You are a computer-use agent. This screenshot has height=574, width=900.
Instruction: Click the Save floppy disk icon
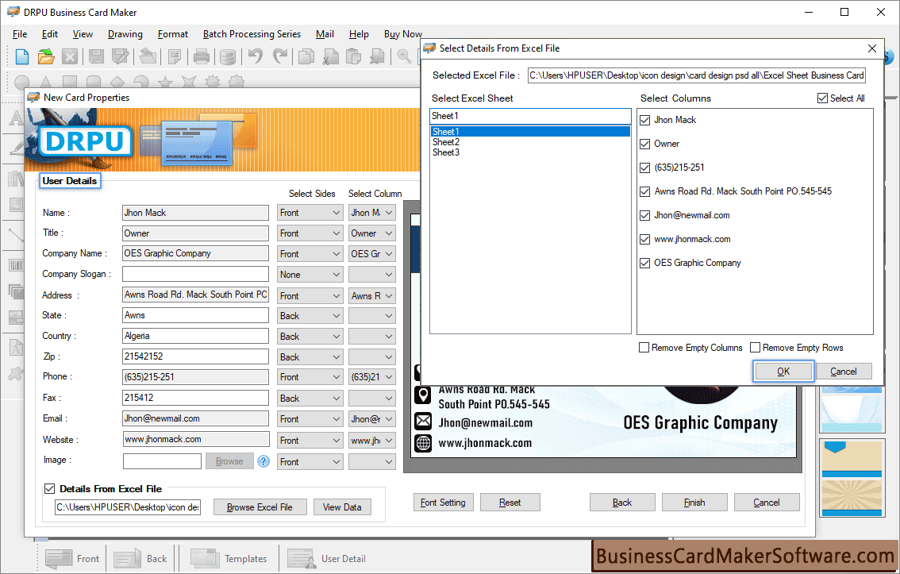(x=97, y=56)
